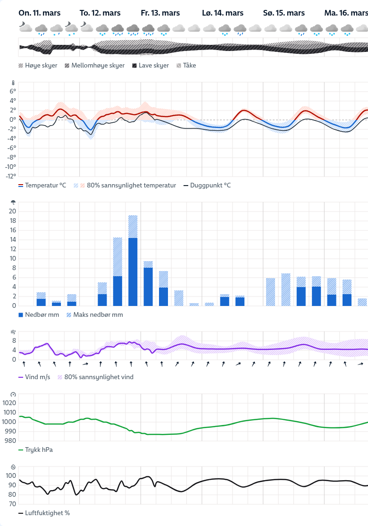Viewport: 368px width, 526px height.
Task: Click the eastward wind arrow near To. 12. mars
Action: click(85, 364)
